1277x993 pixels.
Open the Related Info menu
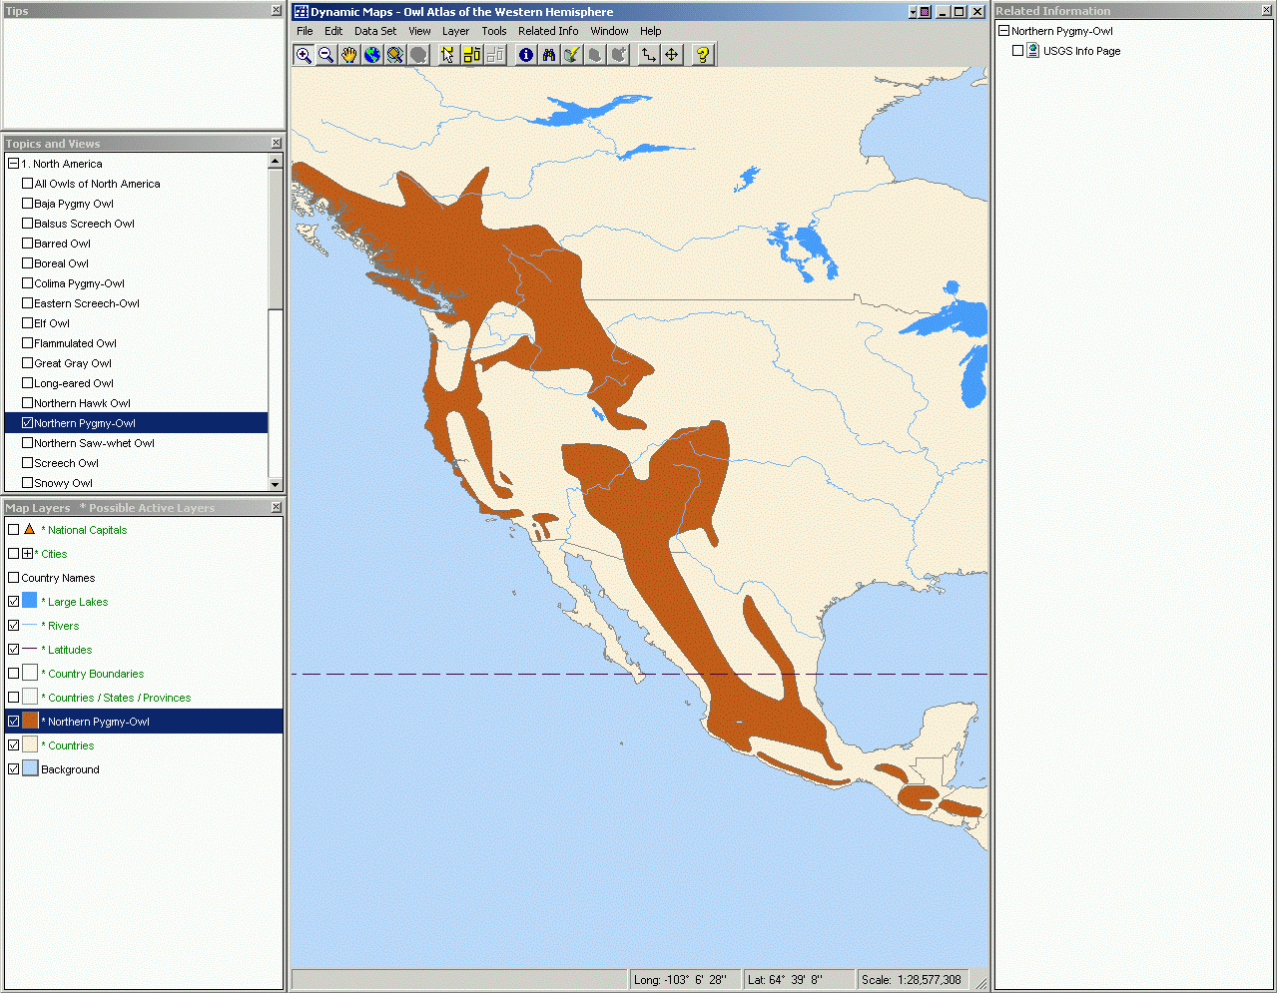coord(547,31)
